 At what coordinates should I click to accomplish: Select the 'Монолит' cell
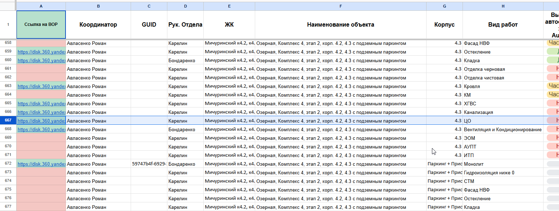coord(503,164)
